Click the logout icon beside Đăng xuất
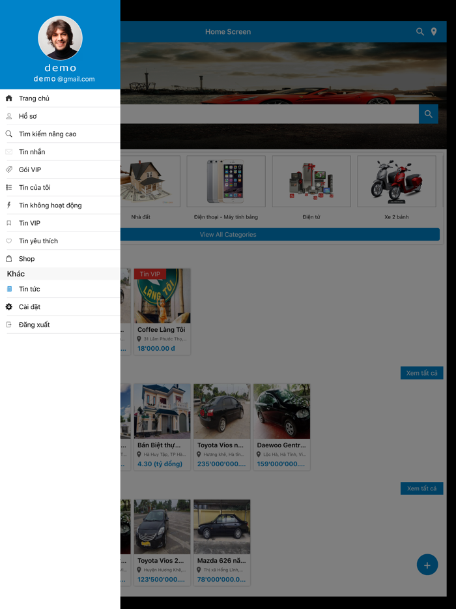Image resolution: width=456 pixels, height=609 pixels. (9, 325)
